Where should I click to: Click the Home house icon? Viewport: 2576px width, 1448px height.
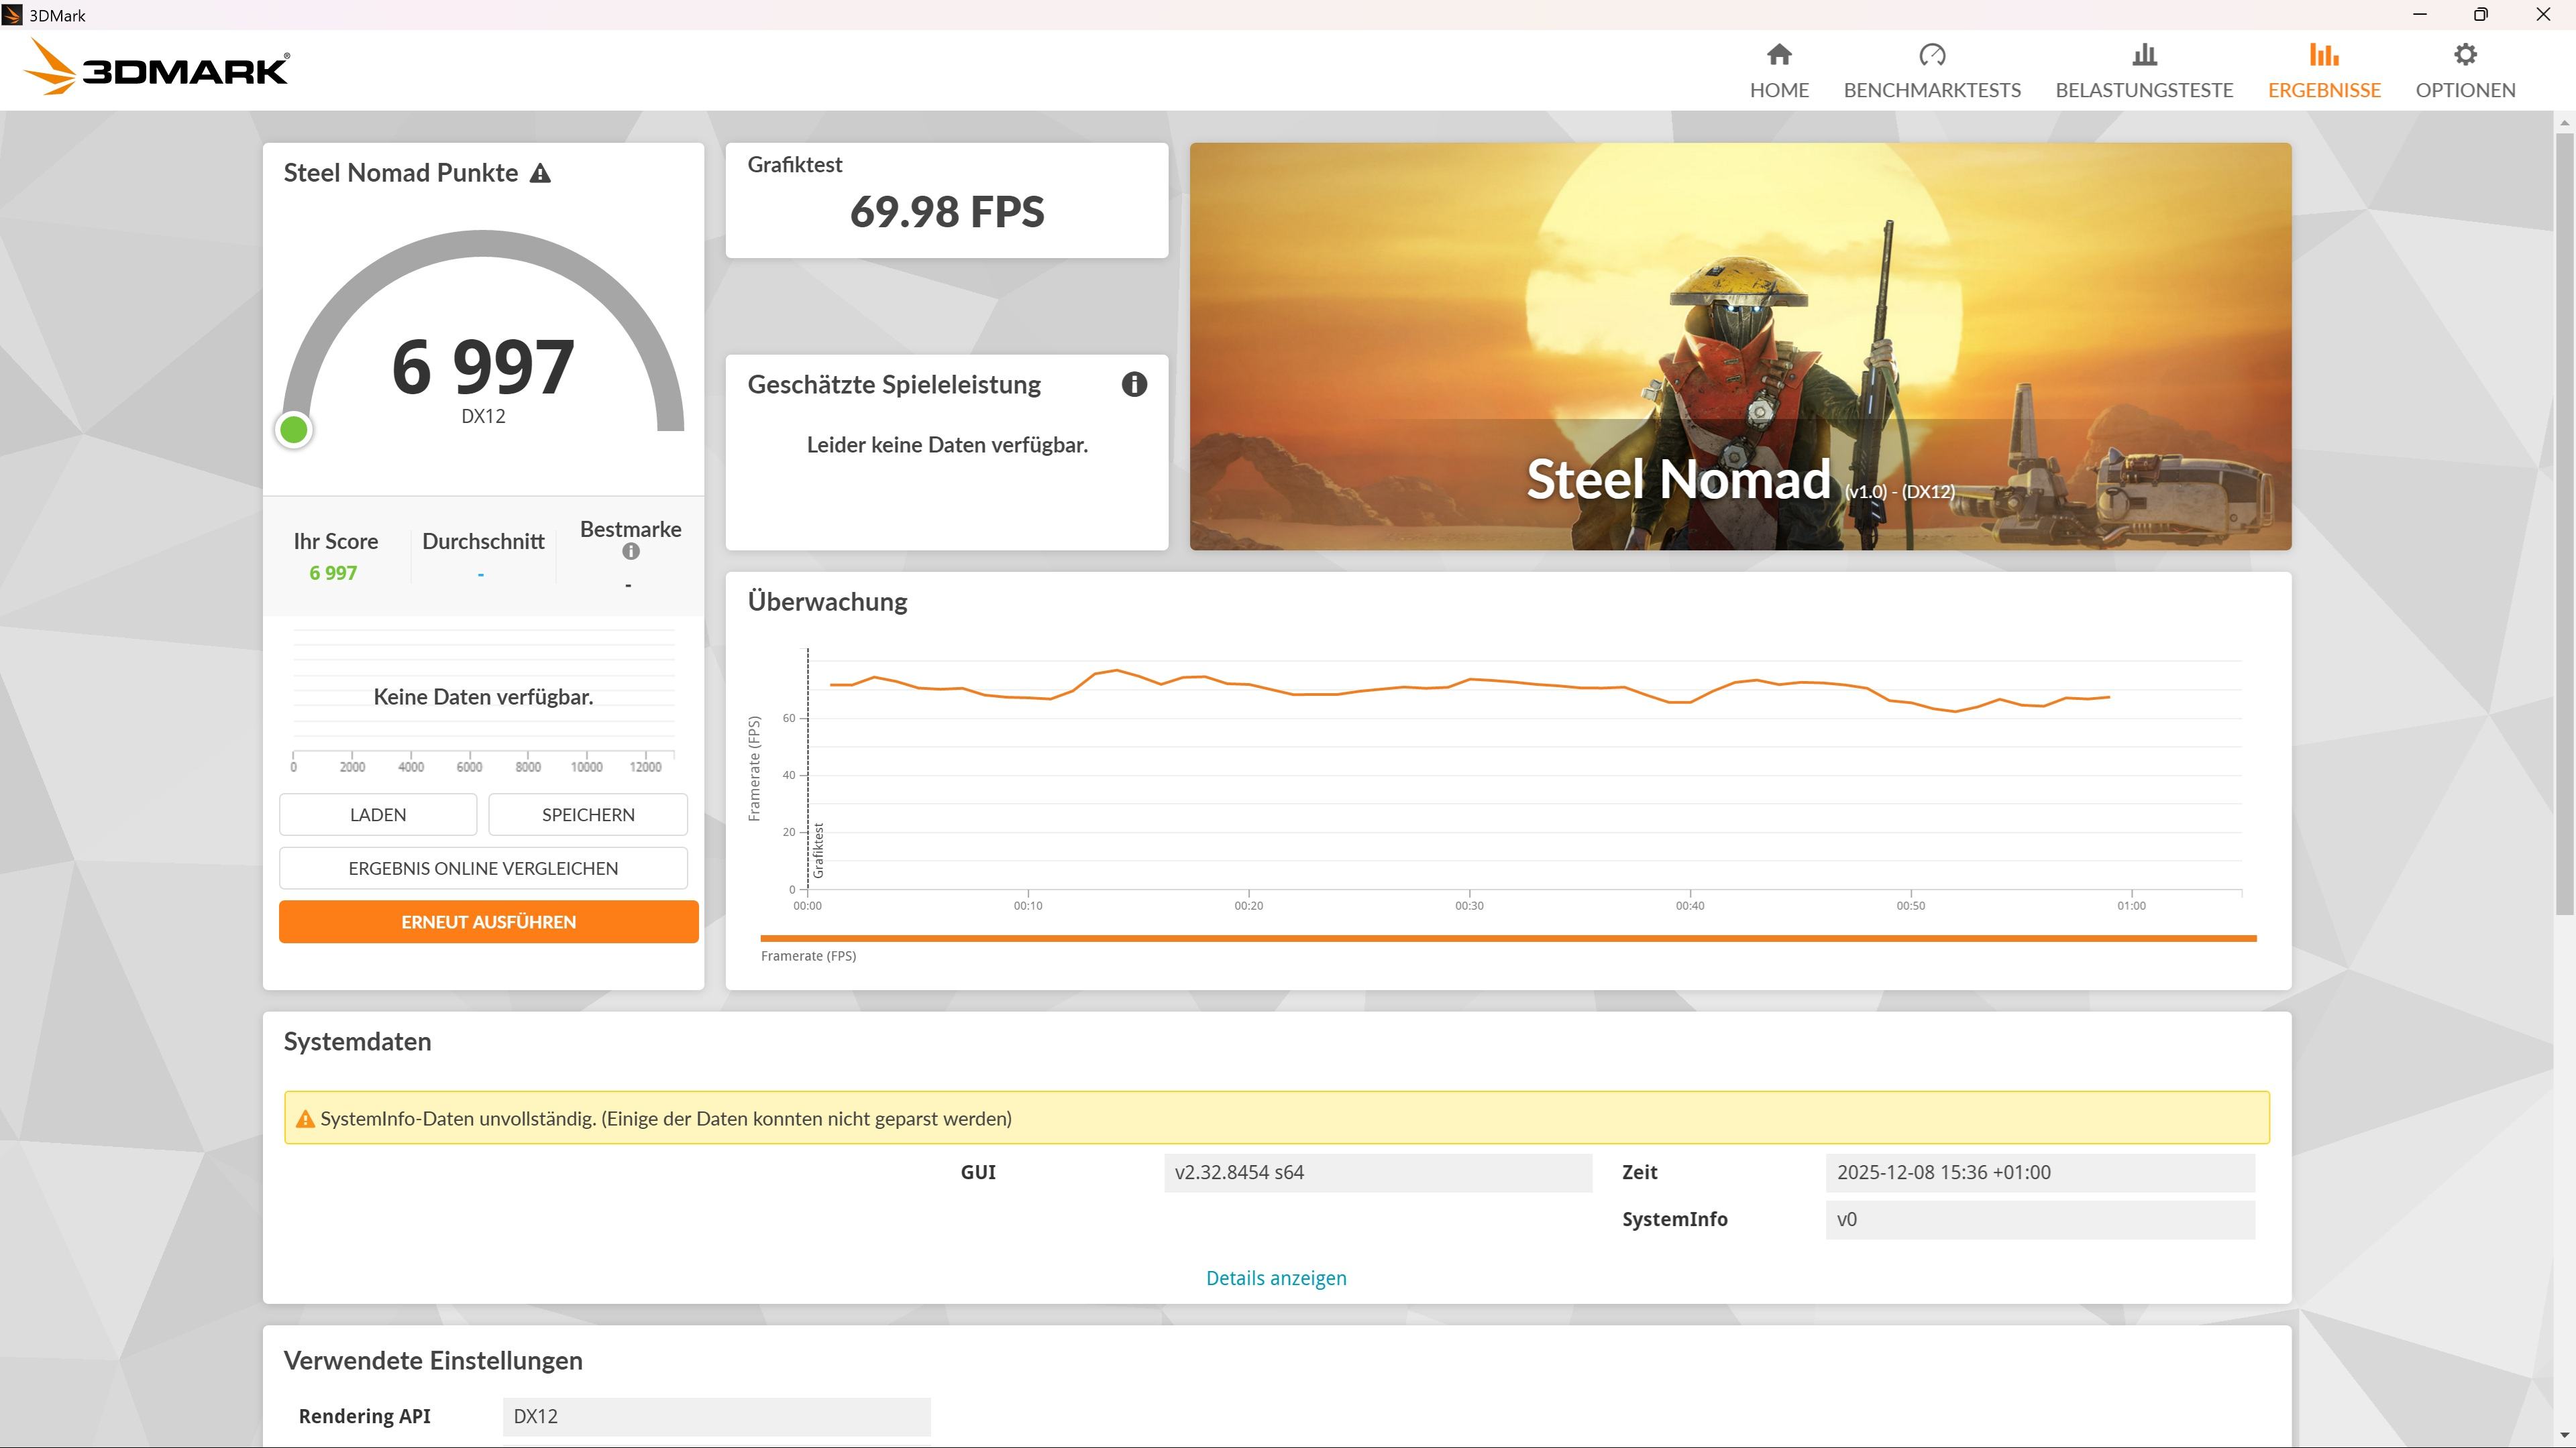pyautogui.click(x=1779, y=55)
